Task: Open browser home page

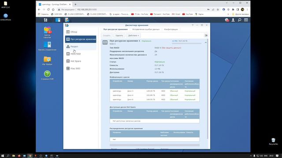Action: tap(53, 10)
